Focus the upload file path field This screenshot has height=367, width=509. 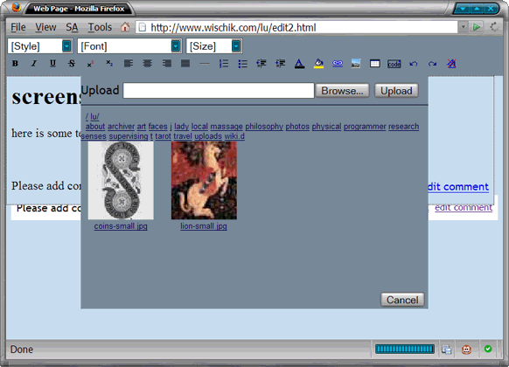tap(219, 91)
